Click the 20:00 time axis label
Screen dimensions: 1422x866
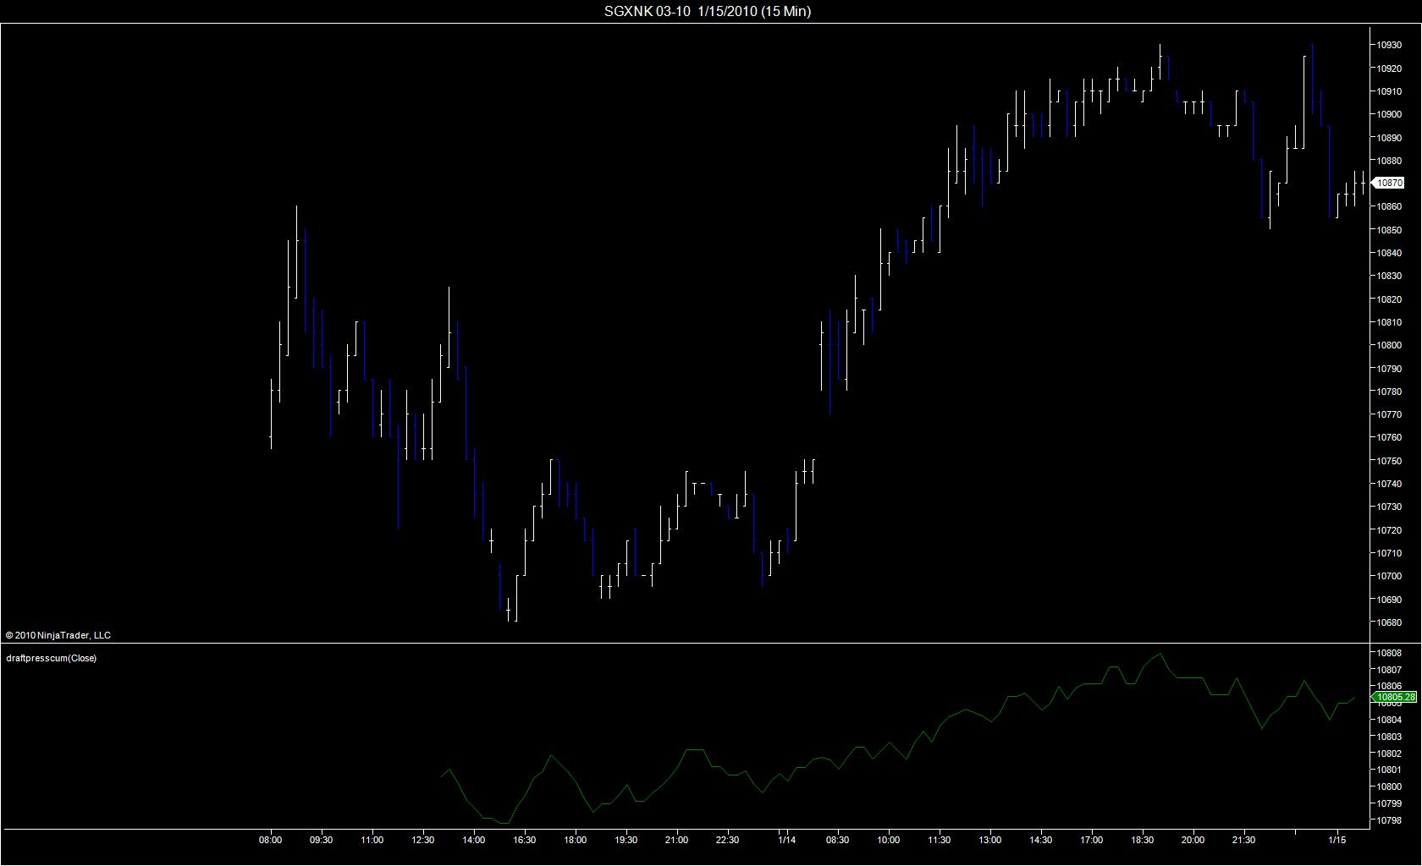pos(1193,840)
